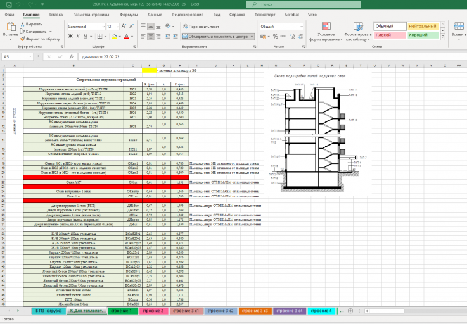
Task: Open the Garamond font name dropdown
Action: pyautogui.click(x=103, y=27)
